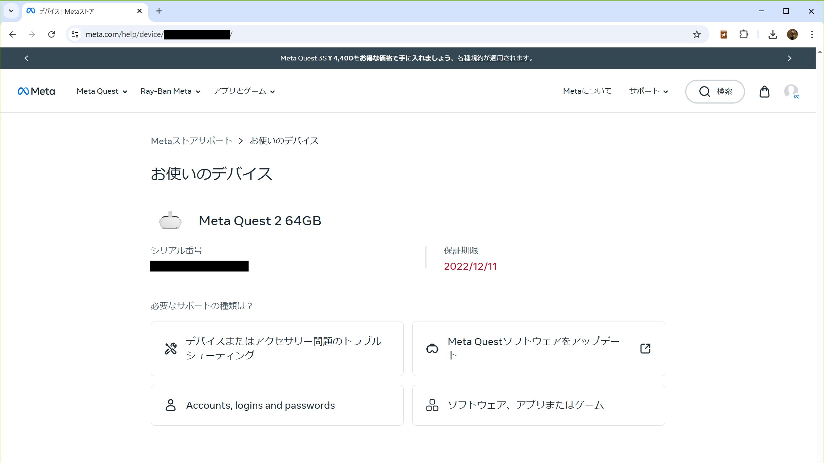Expand the アプリとゲーム menu
Screen dimensions: 824x463
244,91
